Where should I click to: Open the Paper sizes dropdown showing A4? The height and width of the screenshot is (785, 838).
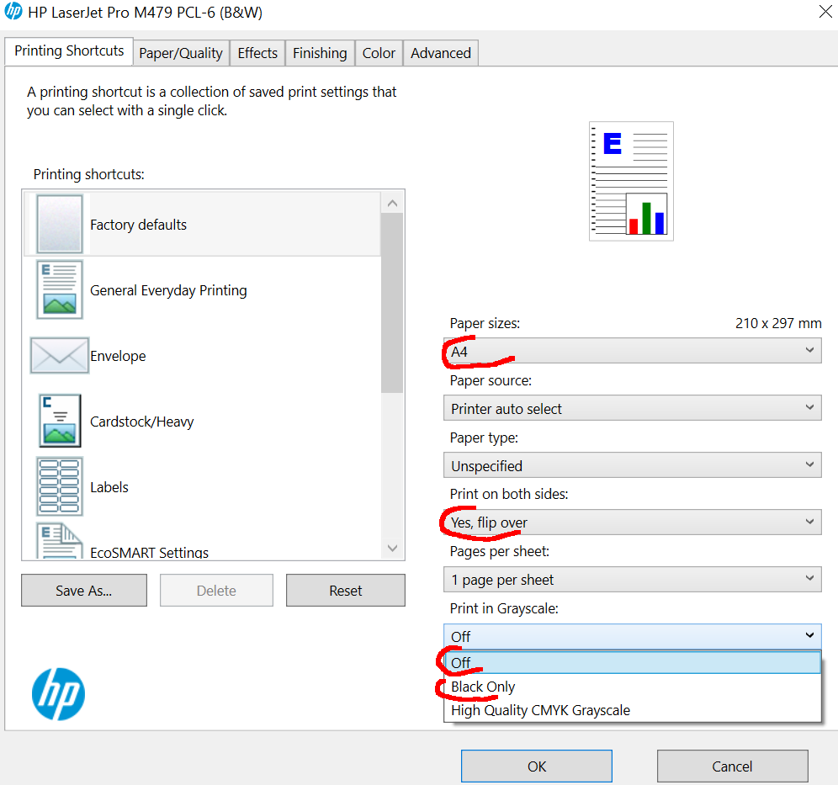(x=632, y=351)
